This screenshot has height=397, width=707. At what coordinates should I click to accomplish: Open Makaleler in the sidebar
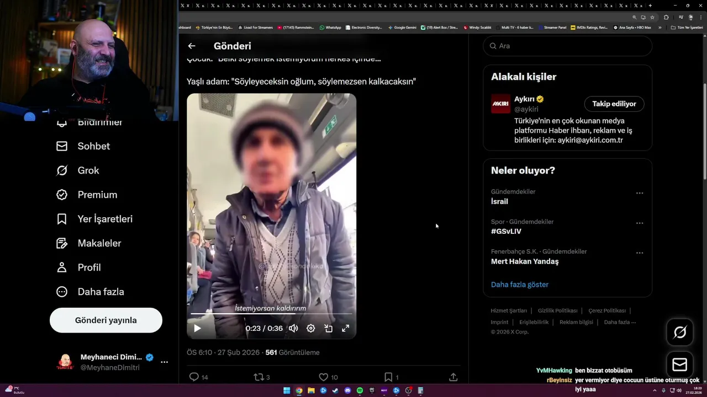click(89, 243)
